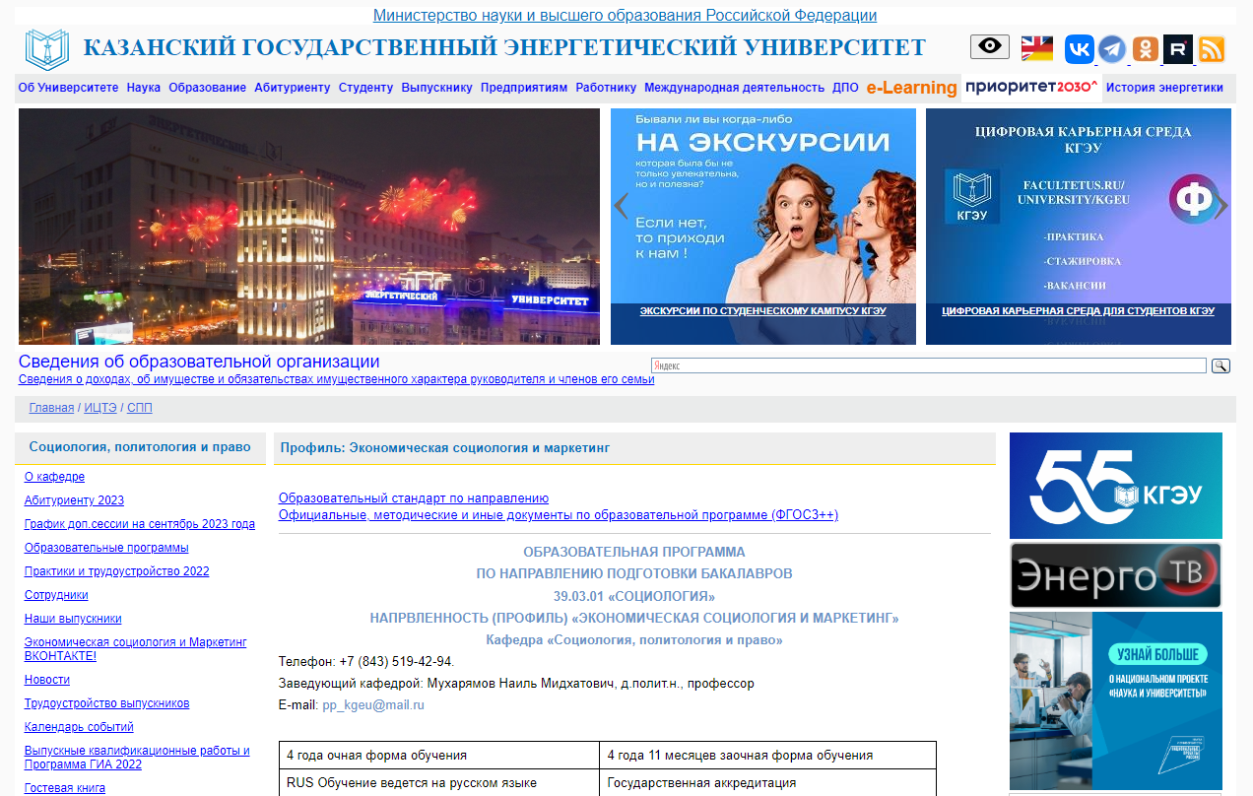Open График доп.сессии на сентябрь 2023 link
Viewport: 1253px width, 796px height.
tap(140, 524)
